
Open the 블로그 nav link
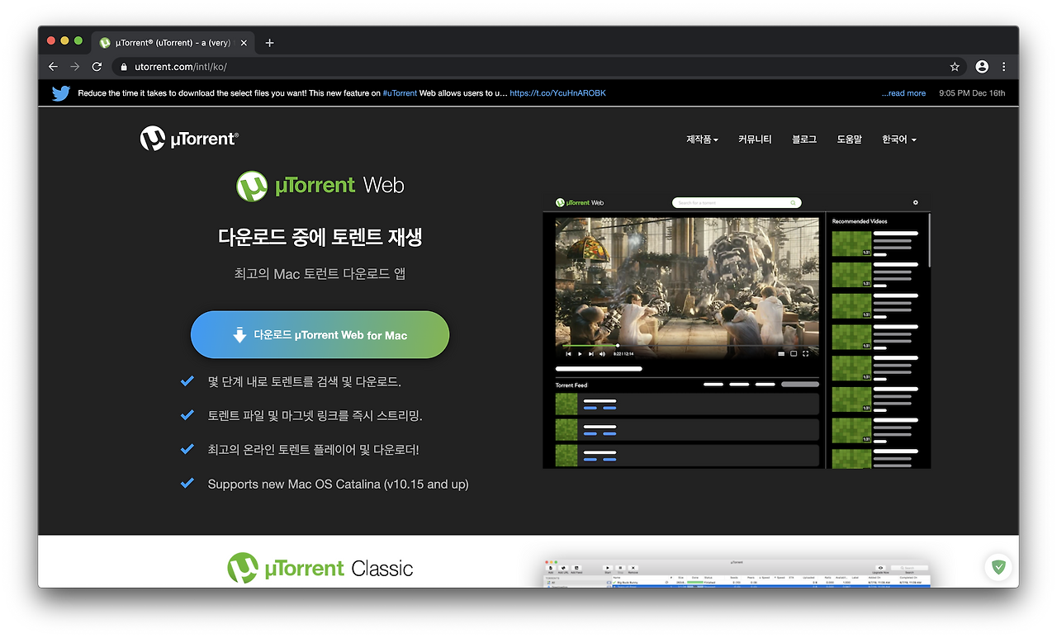[x=804, y=139]
